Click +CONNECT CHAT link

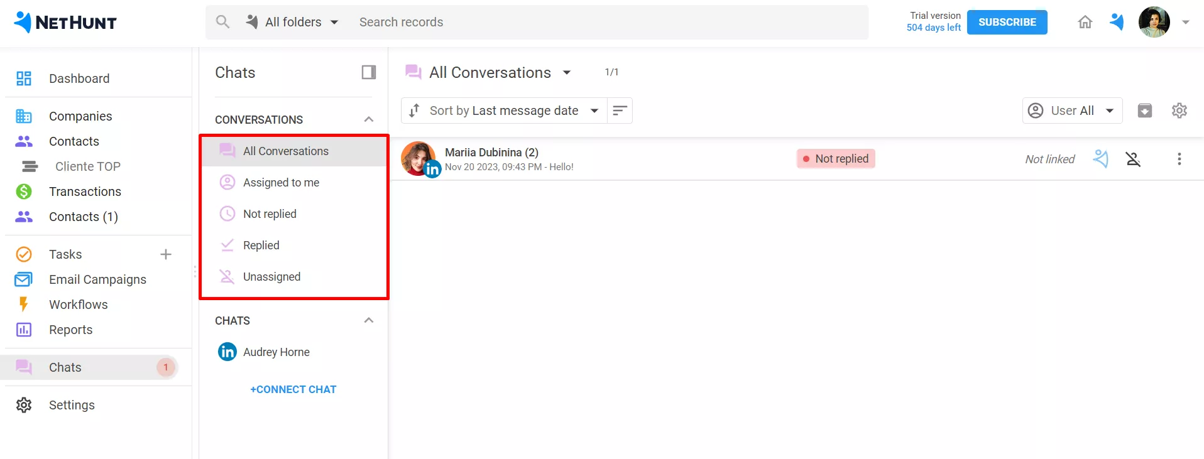pyautogui.click(x=293, y=389)
